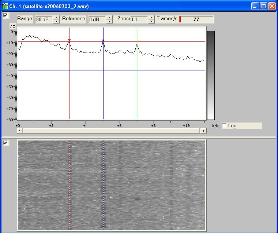Viewport: 278px width, 234px height.
Task: Decrease the Range value with down arrow
Action: [56, 21]
